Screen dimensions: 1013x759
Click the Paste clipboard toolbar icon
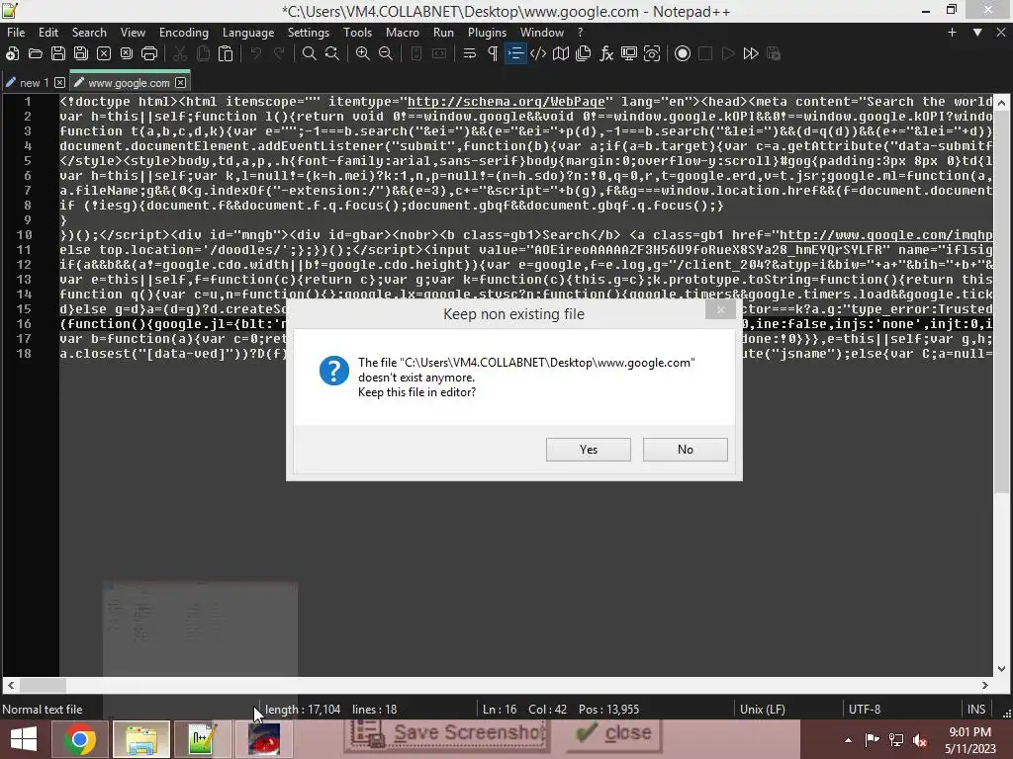(x=226, y=53)
